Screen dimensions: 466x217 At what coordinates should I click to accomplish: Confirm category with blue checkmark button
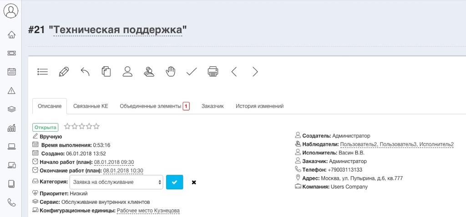coord(174,182)
